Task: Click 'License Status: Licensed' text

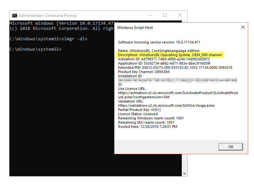Action: pyautogui.click(x=138, y=114)
